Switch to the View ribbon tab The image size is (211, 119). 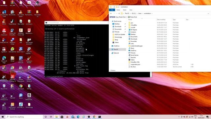tap(131, 10)
